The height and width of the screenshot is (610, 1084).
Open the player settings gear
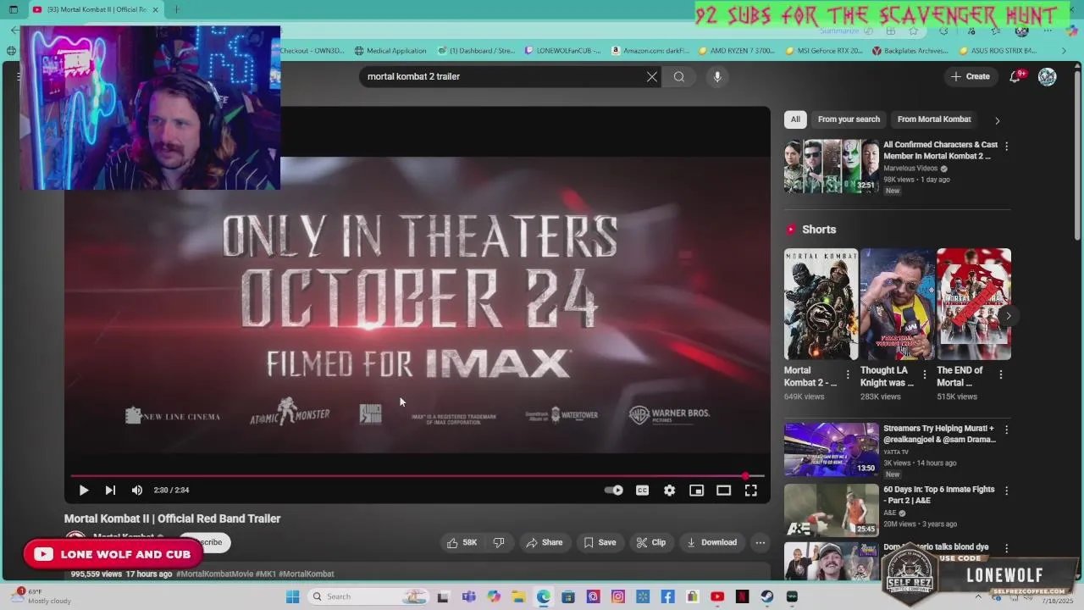pos(670,490)
